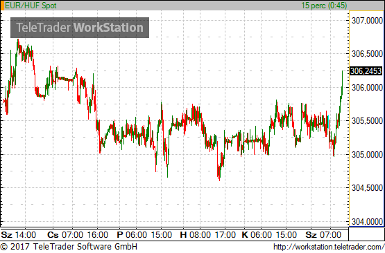Image resolution: width=385 pixels, height=253 pixels.
Task: Click the orange marker beside EUR/HUF Spot
Action: [x=3, y=6]
